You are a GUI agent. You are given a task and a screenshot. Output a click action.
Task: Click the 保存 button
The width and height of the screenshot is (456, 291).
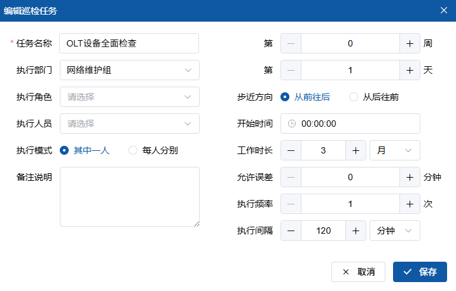420,272
